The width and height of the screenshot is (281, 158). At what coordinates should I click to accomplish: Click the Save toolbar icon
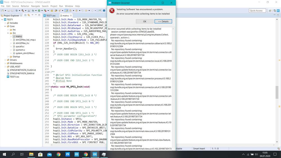pyautogui.click(x=8, y=11)
